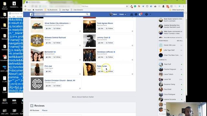Open Facebook help question mark icon
Viewport: 207px width, 116px height.
(x=147, y=14)
